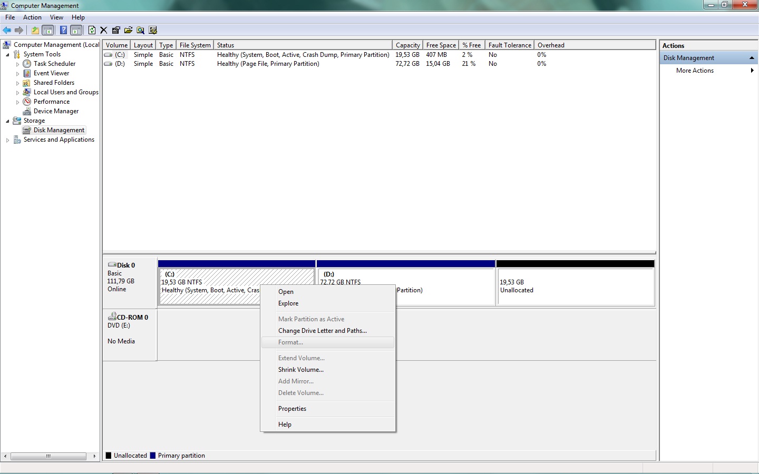Open the Action menu

click(32, 17)
